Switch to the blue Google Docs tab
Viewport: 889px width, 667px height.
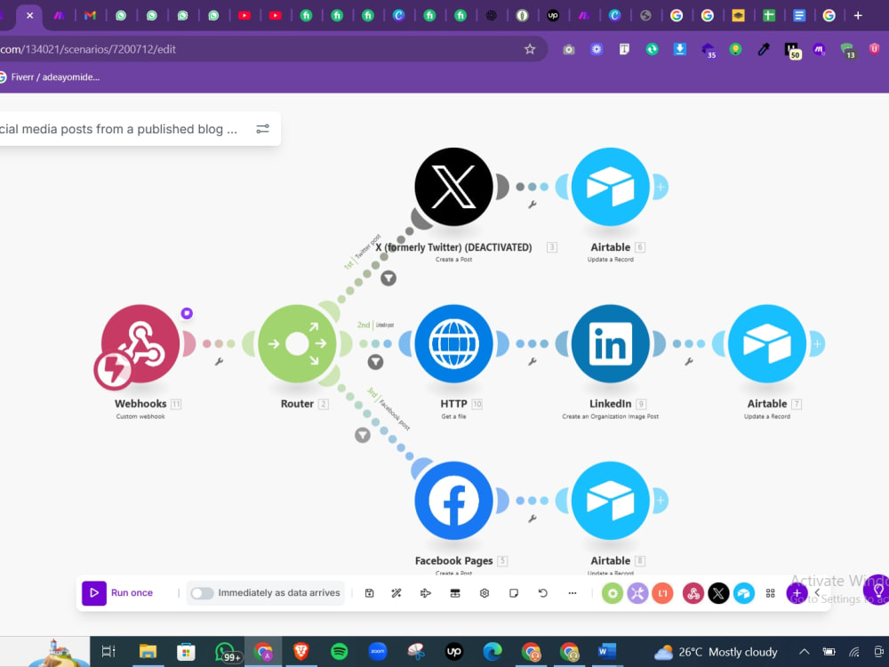point(799,15)
